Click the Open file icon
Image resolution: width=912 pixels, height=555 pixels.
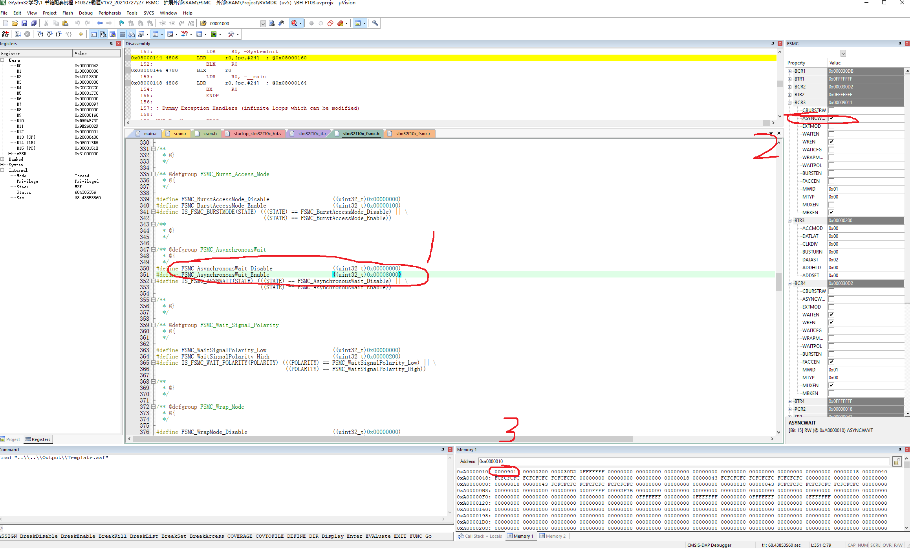pos(15,23)
